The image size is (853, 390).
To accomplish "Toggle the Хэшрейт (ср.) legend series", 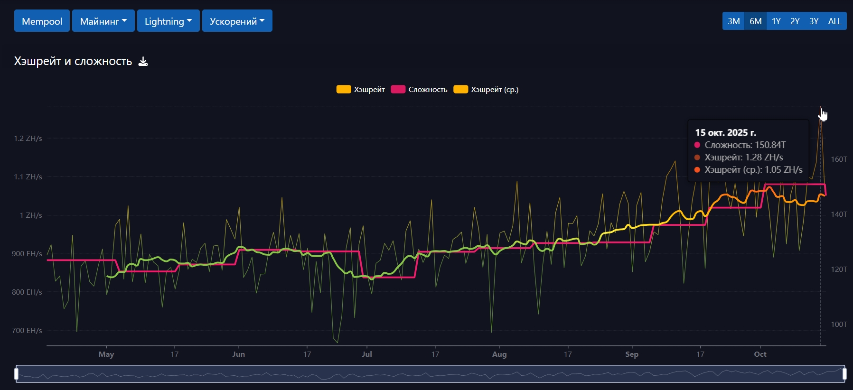I will (494, 90).
